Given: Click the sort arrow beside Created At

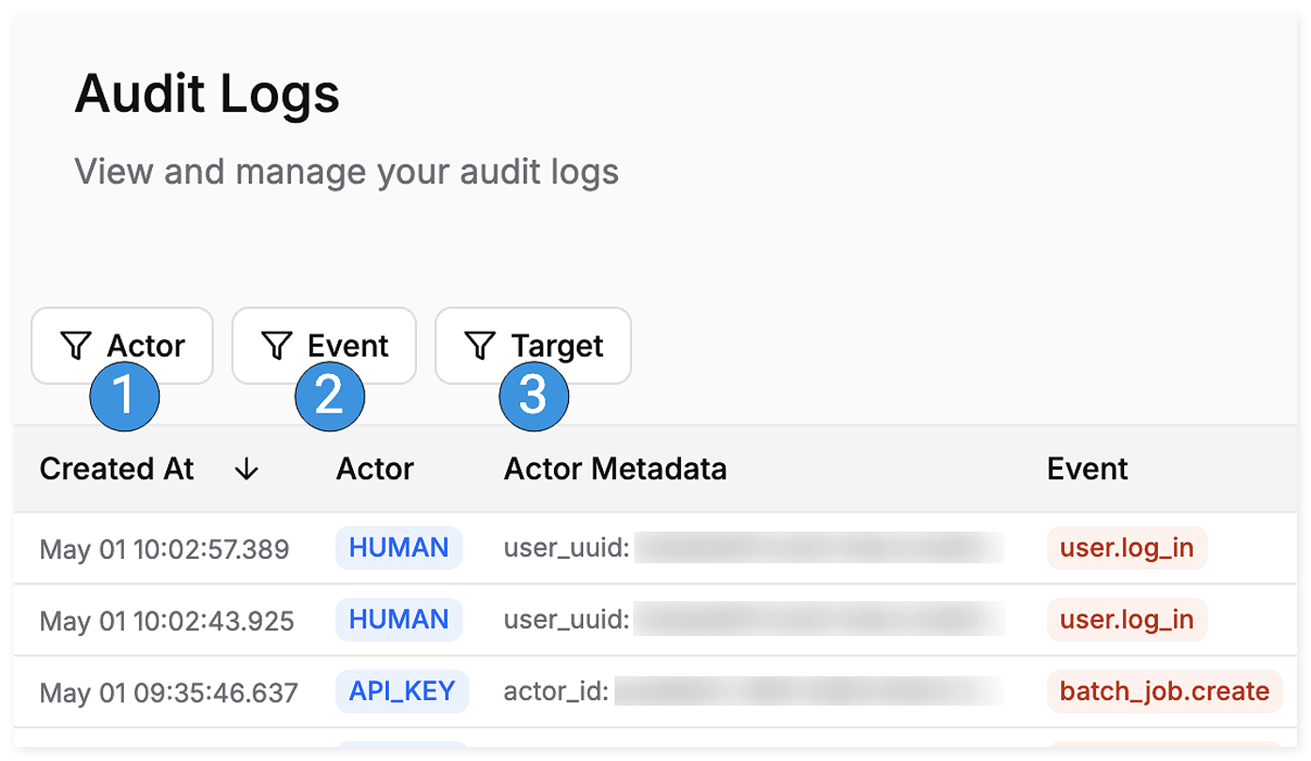Looking at the screenshot, I should click(247, 469).
